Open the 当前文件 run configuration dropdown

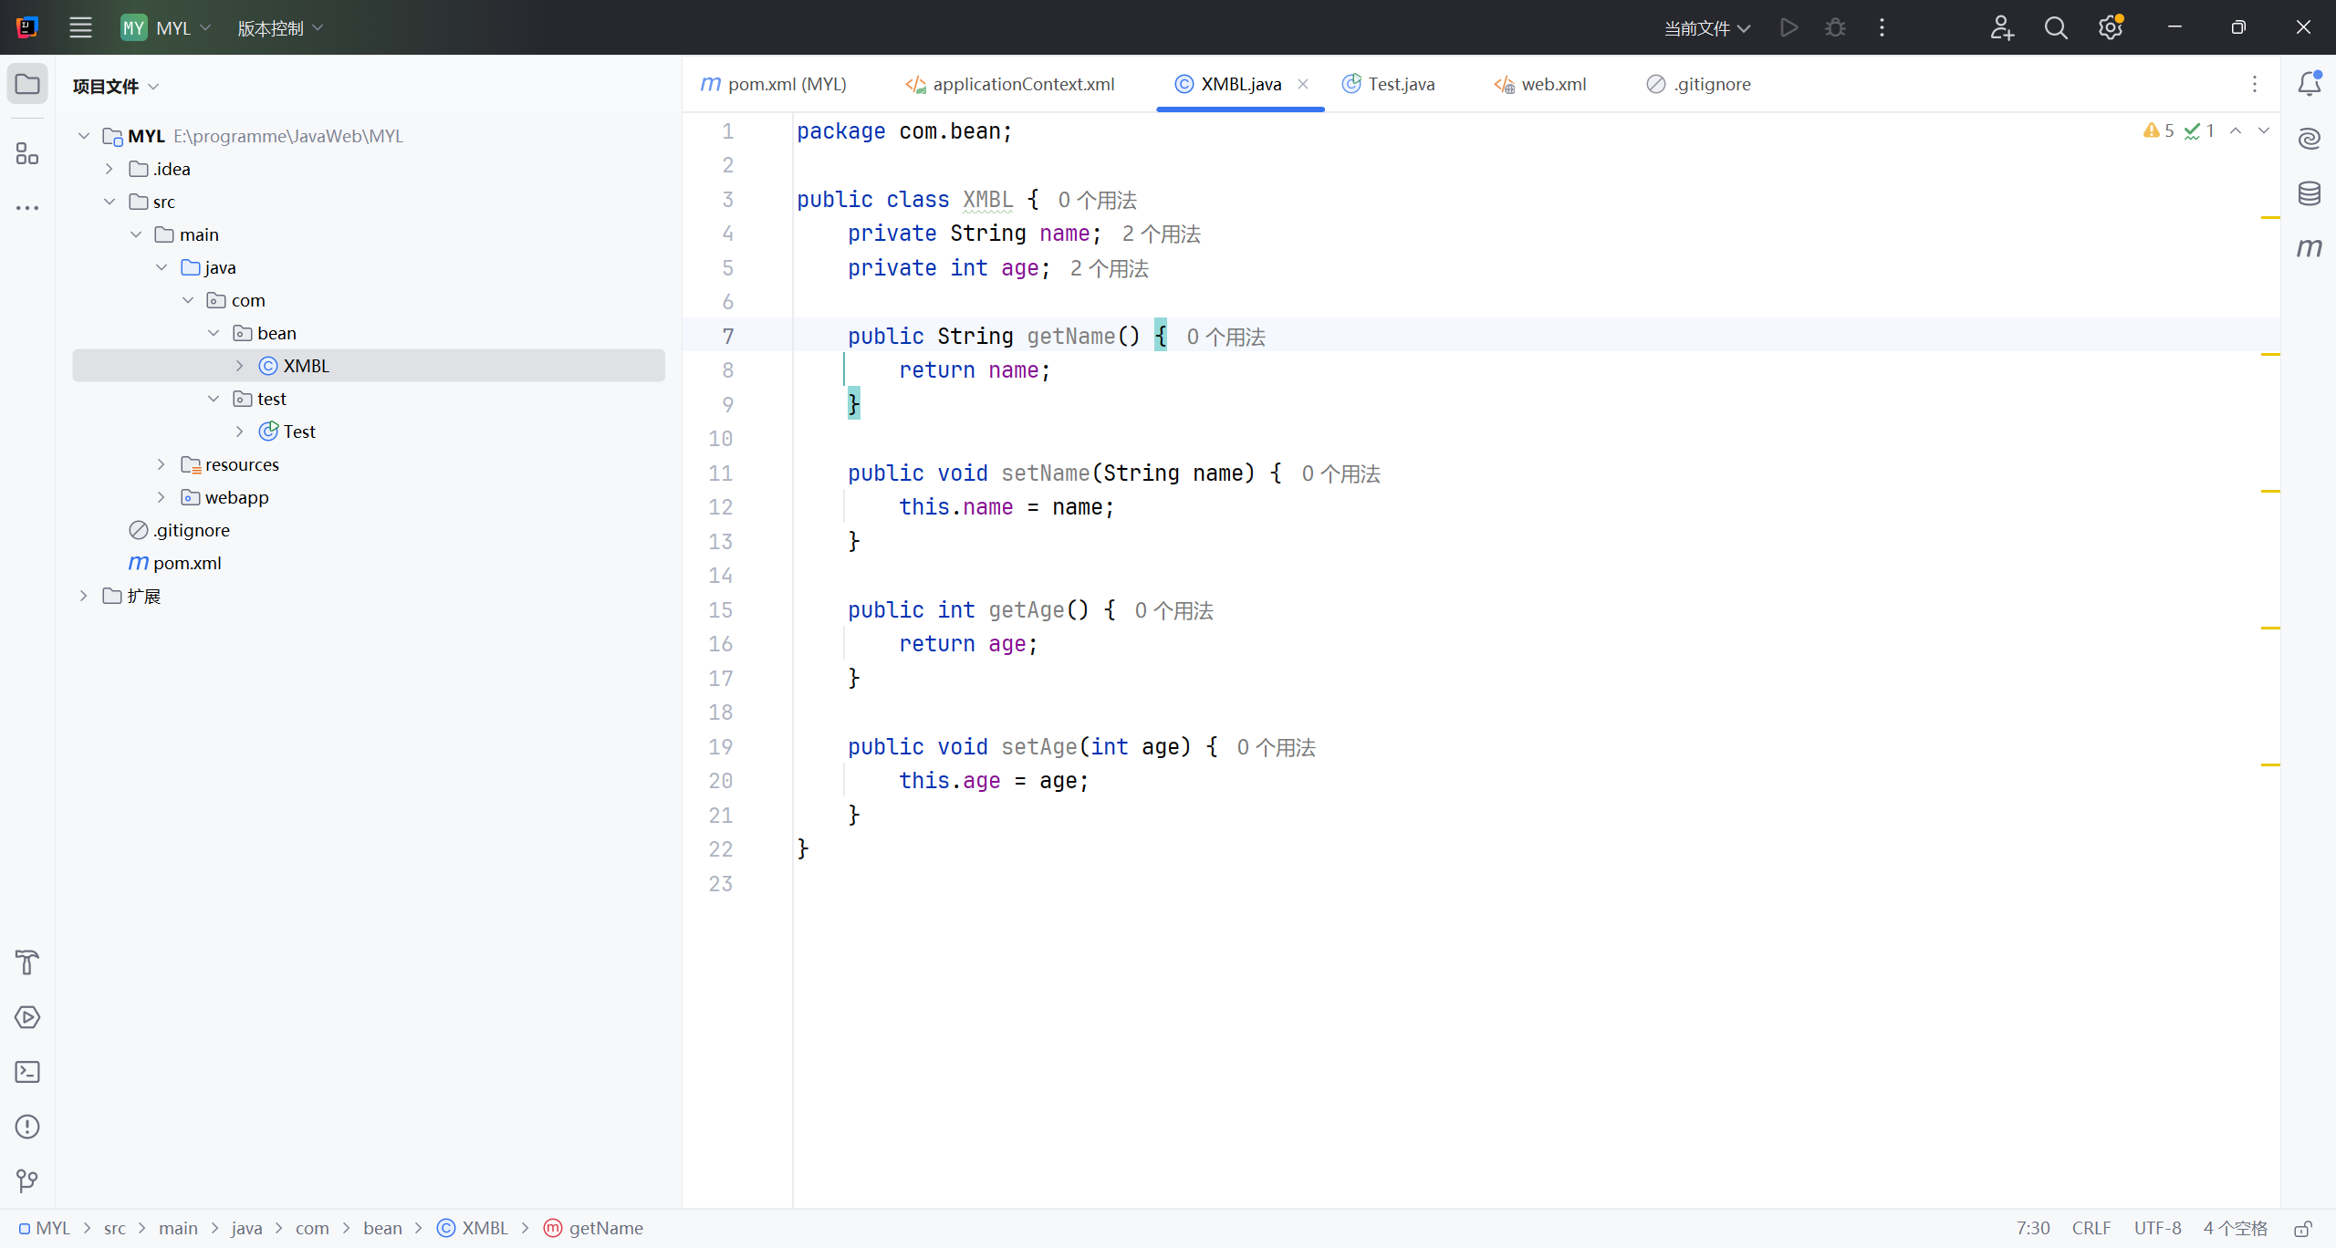(x=1706, y=28)
